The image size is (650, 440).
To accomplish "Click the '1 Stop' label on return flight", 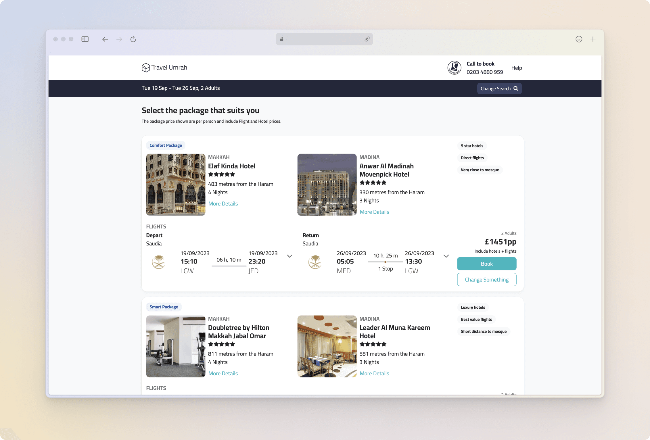I will tap(386, 269).
